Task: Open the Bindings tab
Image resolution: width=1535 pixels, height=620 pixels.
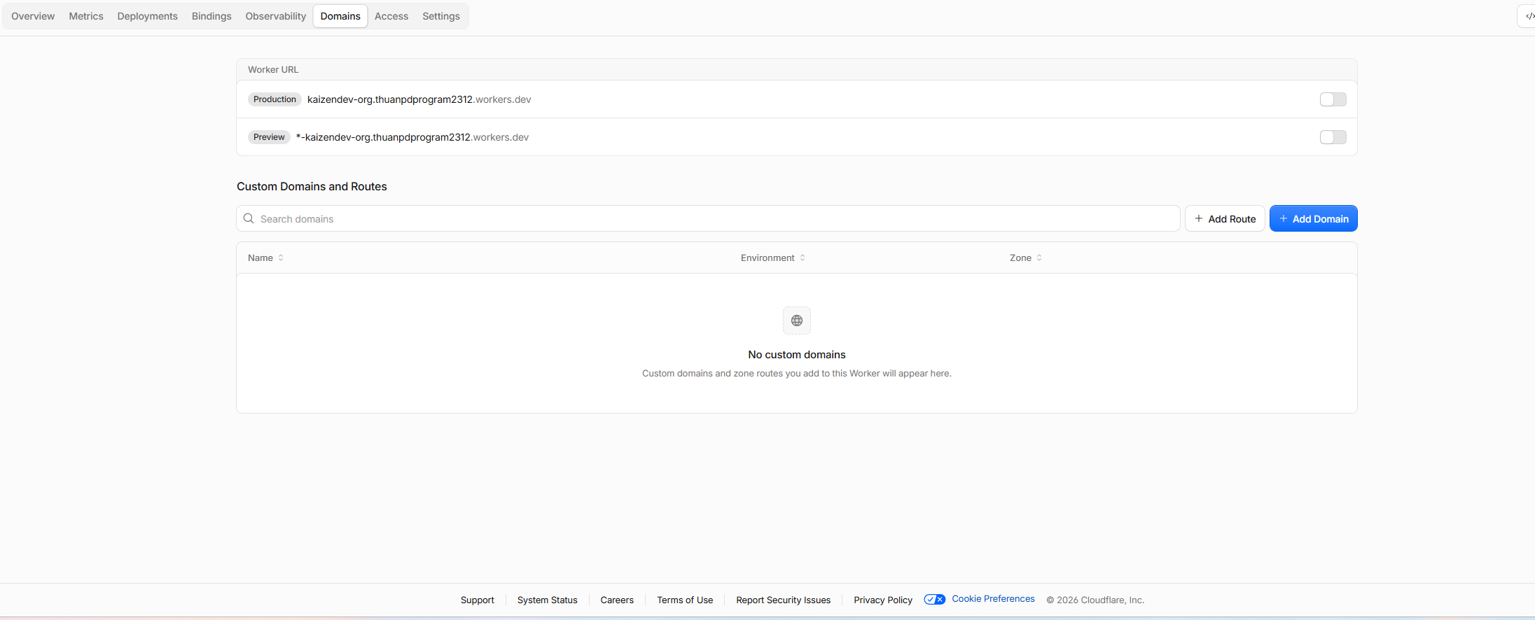Action: tap(211, 16)
